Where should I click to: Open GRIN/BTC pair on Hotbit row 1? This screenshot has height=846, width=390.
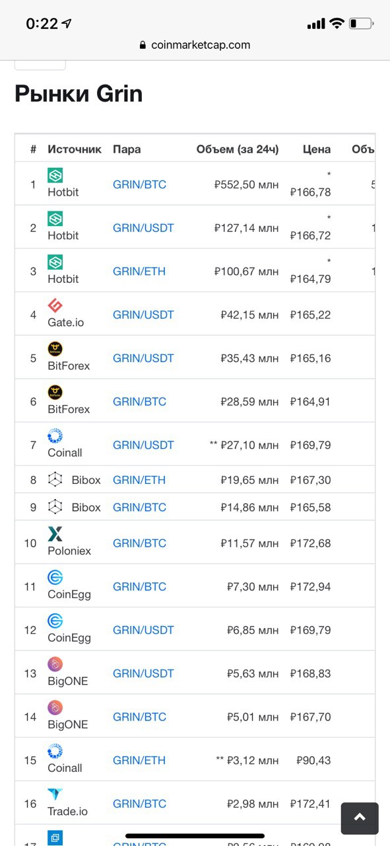pyautogui.click(x=139, y=184)
